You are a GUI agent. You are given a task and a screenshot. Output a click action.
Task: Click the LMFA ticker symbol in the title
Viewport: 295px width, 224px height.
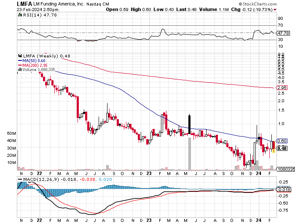coord(24,4)
